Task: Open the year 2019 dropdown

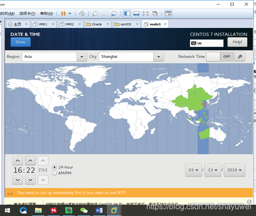Action: 234,170
